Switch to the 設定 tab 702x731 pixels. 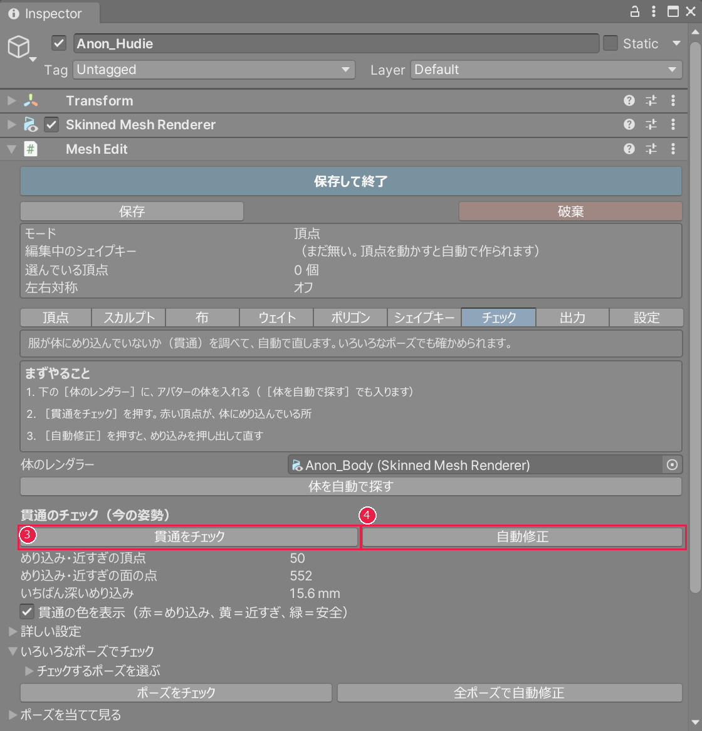pos(646,317)
